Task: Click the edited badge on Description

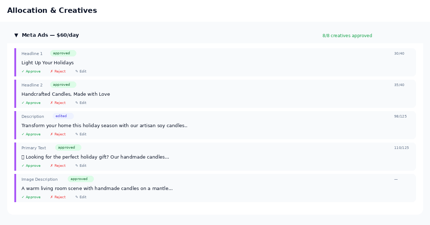Action: 63,116
